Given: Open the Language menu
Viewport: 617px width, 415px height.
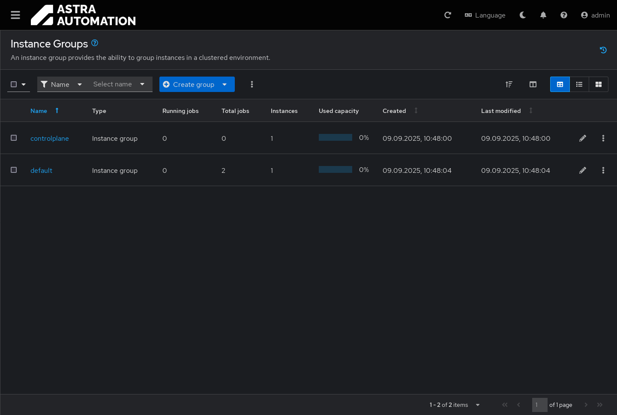Looking at the screenshot, I should click(485, 15).
